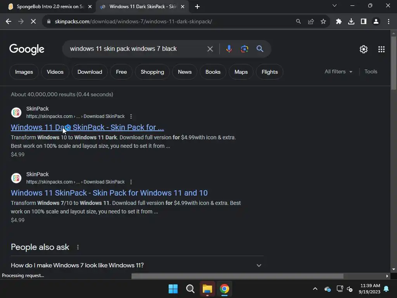
Task: Click the horizontal scrollbar right arrow
Action: (387, 276)
